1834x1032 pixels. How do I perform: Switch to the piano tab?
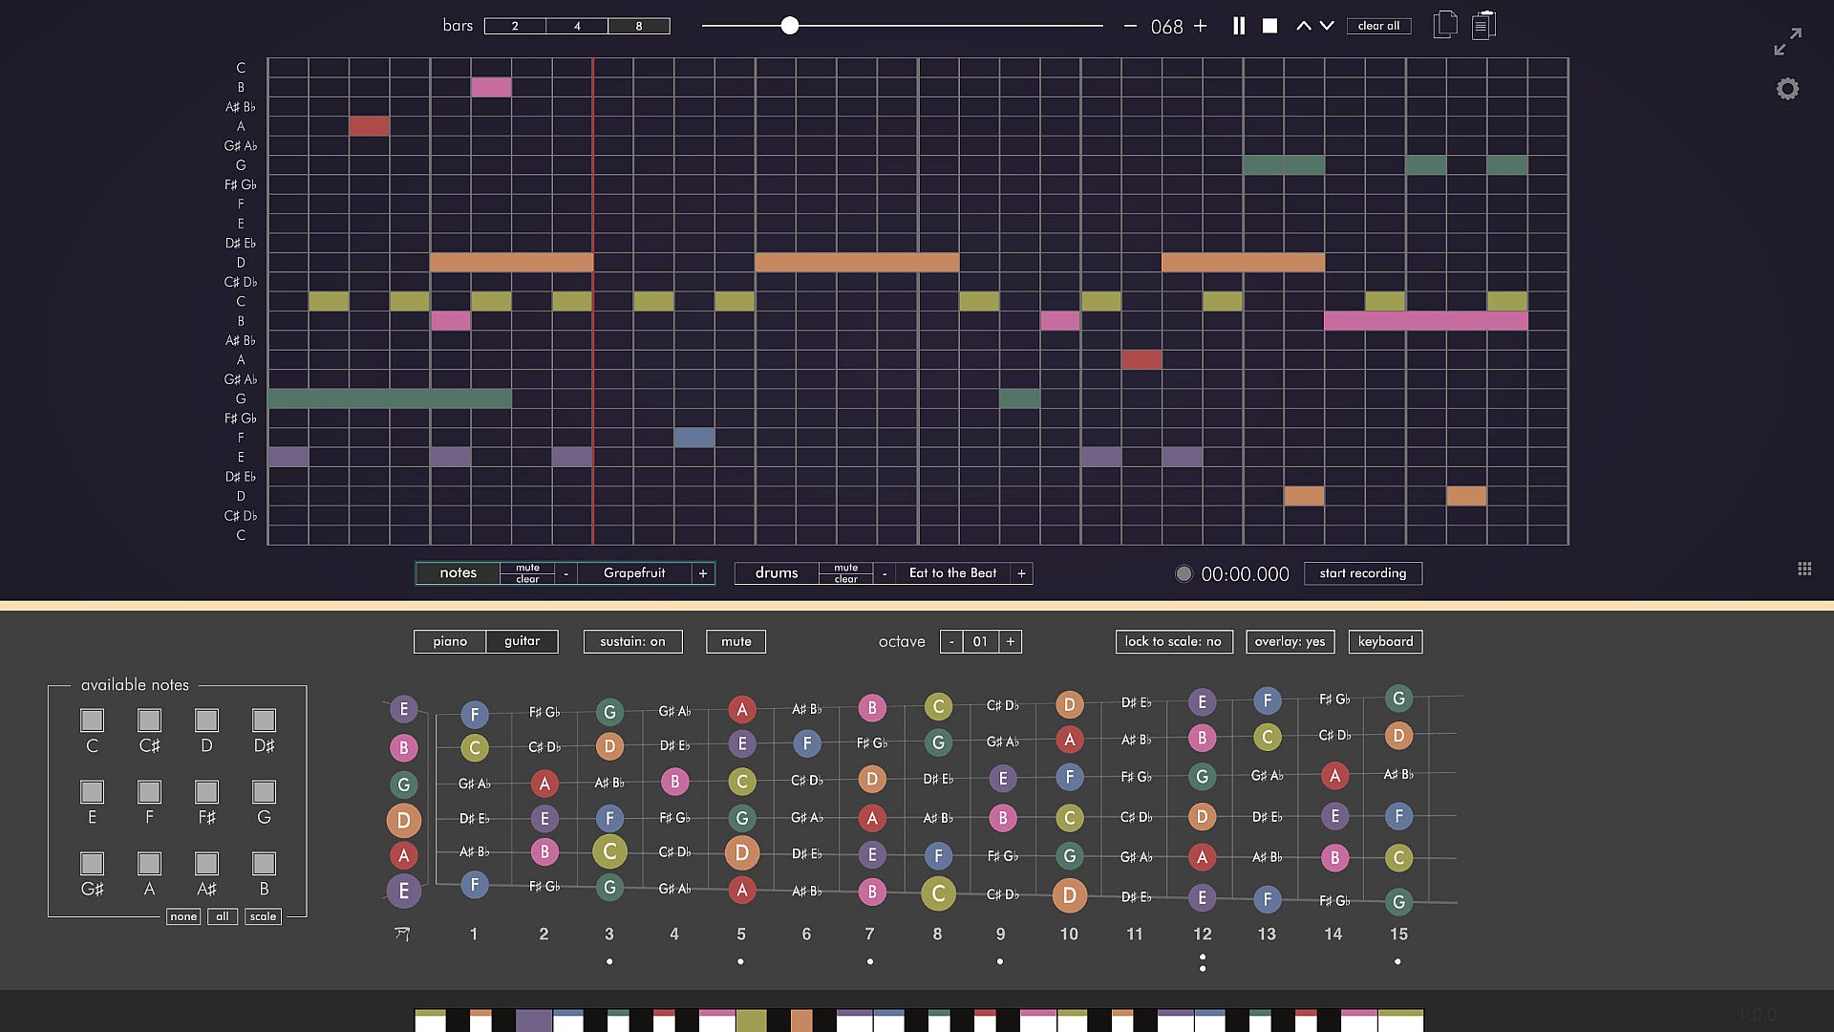tap(450, 641)
